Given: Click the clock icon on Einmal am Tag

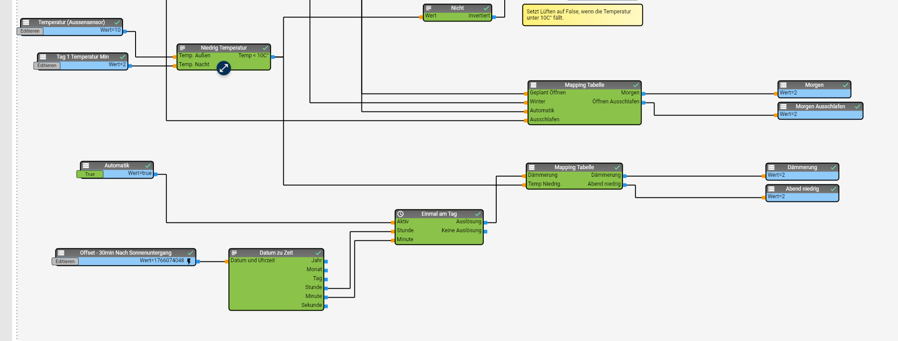Looking at the screenshot, I should point(400,214).
